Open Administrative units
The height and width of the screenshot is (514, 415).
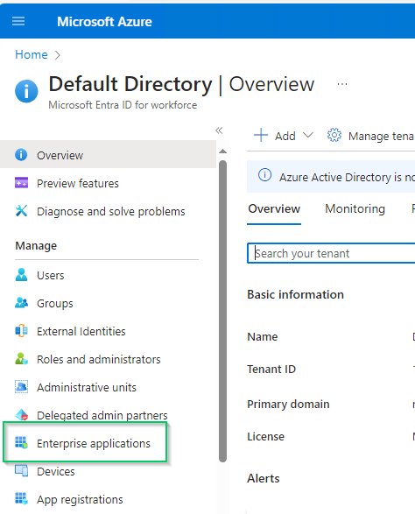(87, 387)
